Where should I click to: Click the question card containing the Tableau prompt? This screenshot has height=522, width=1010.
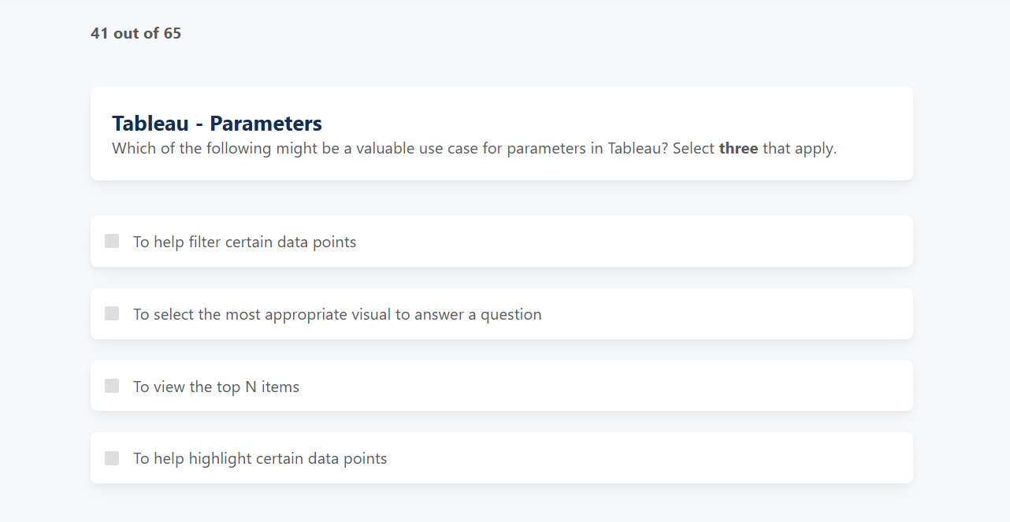tap(501, 133)
